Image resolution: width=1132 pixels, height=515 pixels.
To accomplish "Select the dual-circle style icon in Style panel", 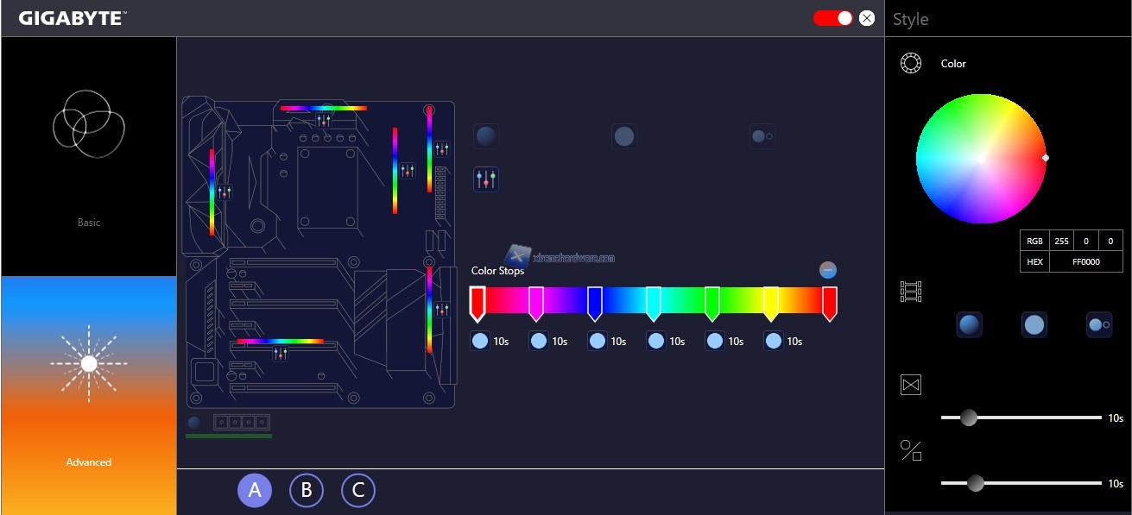I will pyautogui.click(x=1100, y=324).
